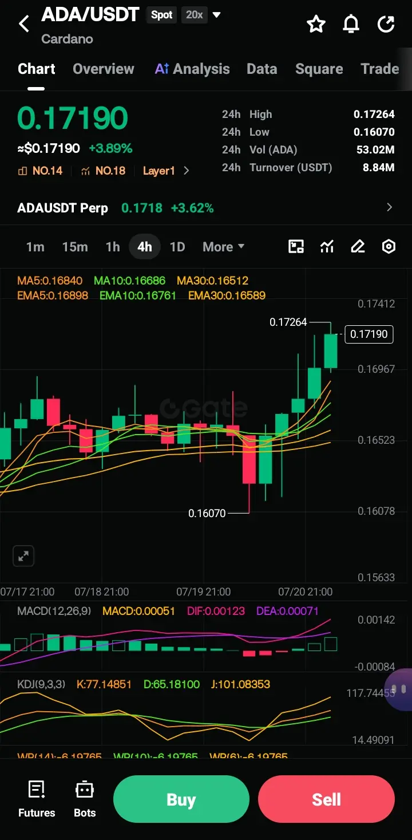Tap the 24h Turnover value 8.84M
Viewport: 412px width, 840px height.
pyautogui.click(x=379, y=168)
